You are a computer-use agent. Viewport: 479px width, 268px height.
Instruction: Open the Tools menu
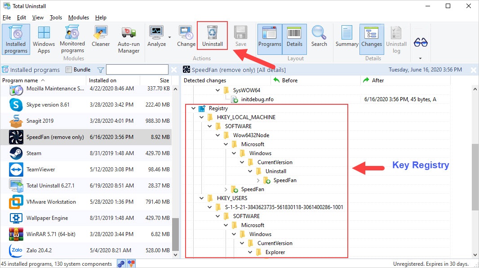(x=56, y=18)
